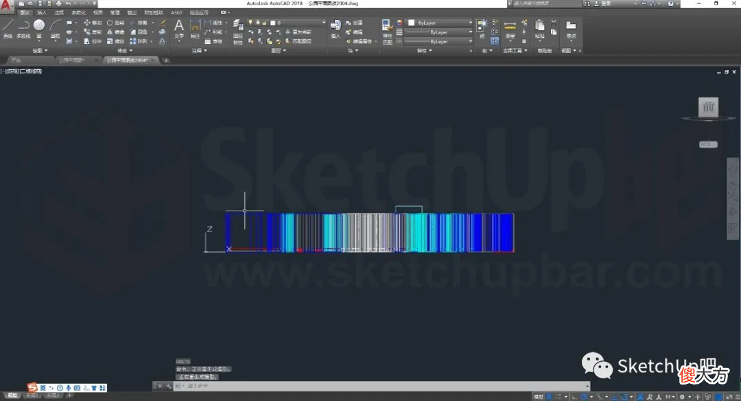The image size is (741, 401).
Task: Click the Stretch (拉伸) tool
Action: click(93, 42)
